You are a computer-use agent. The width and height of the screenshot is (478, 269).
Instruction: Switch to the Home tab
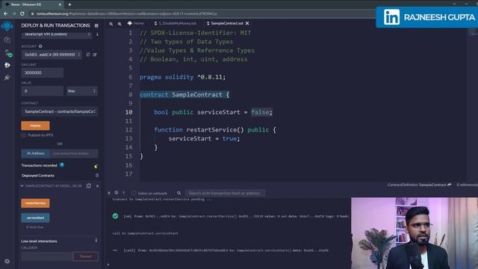coord(136,23)
